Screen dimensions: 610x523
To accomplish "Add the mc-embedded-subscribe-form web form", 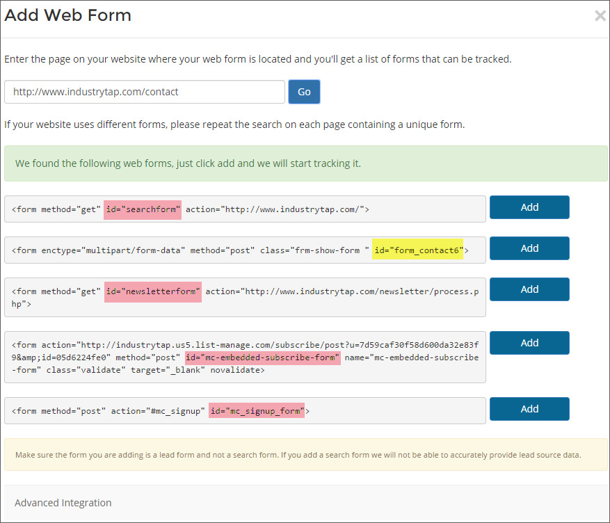I will click(x=529, y=343).
